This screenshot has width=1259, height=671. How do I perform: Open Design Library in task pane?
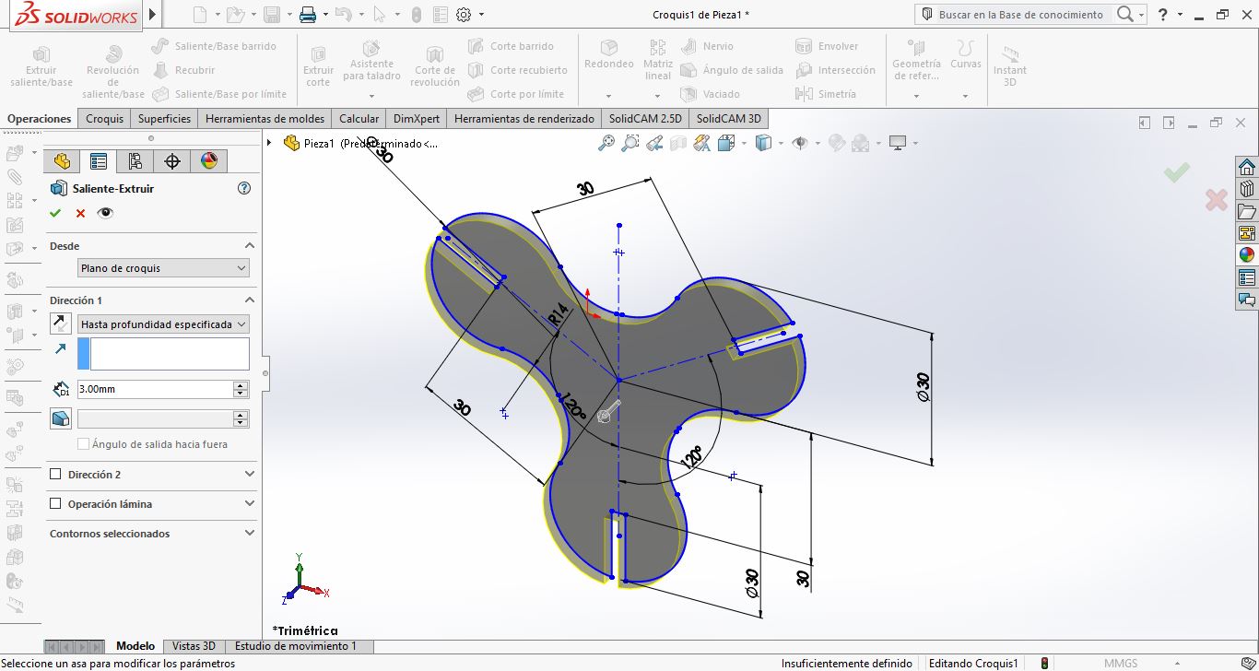tap(1247, 189)
